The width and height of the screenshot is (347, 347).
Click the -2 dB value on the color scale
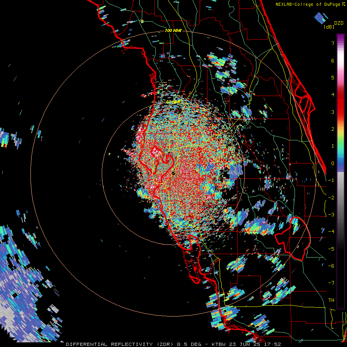pyautogui.click(x=332, y=198)
